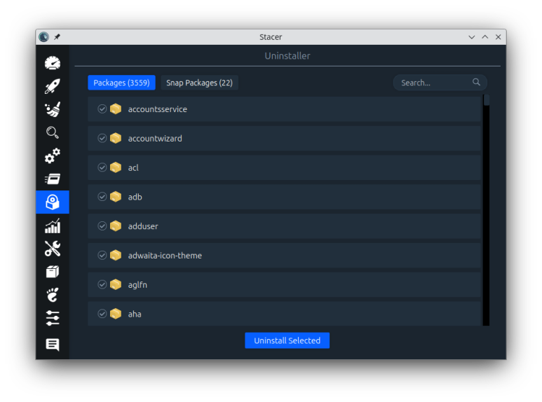Click the search magnifier icon in search box
542x402 pixels.
(476, 82)
